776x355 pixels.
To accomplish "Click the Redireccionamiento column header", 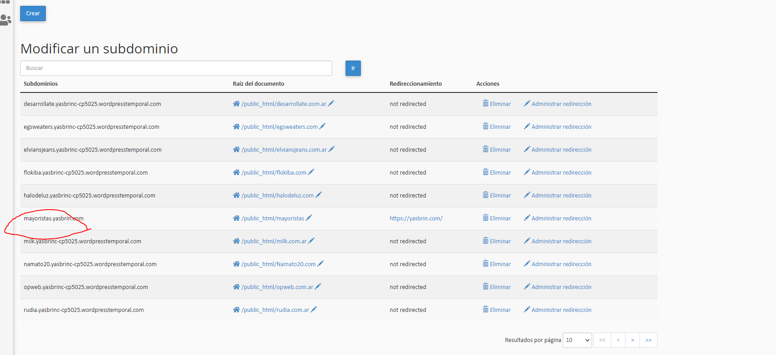I will click(416, 84).
